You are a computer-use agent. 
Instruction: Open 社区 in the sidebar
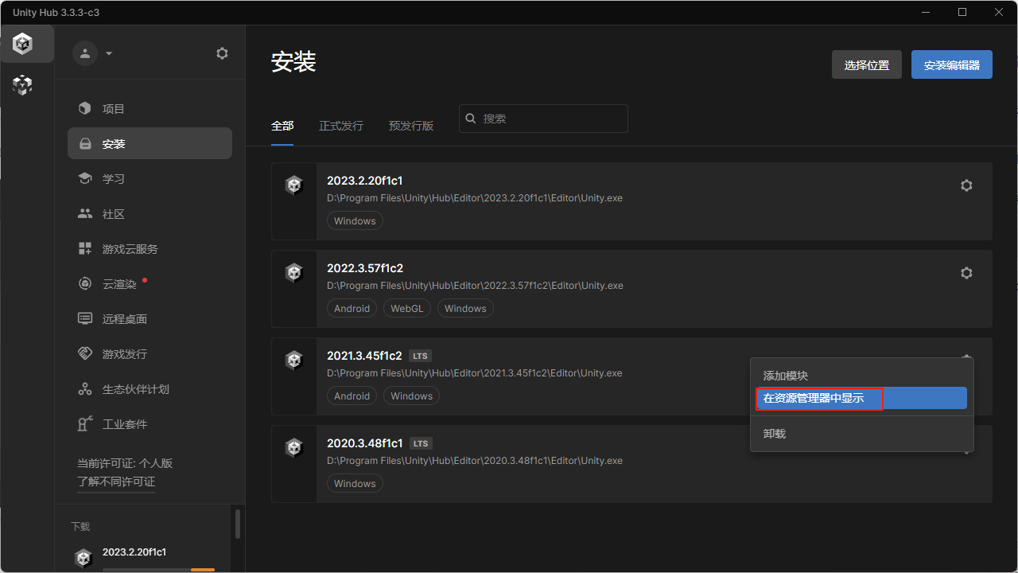point(150,214)
